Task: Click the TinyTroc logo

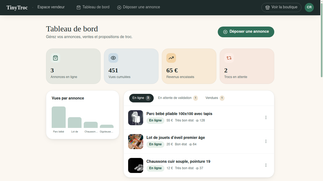Action: pos(17,8)
